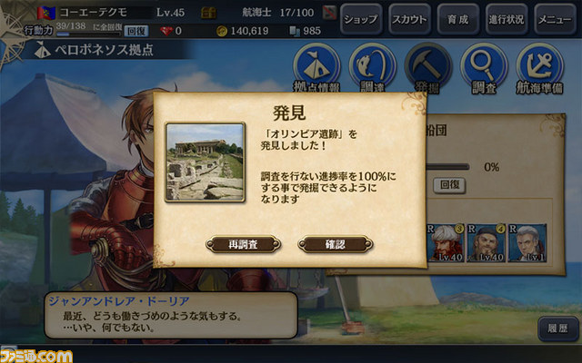Open the 育成 menu
582x363 pixels.
(x=458, y=19)
